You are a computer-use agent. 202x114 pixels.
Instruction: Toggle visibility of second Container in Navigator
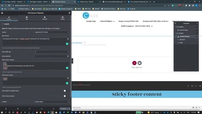(x=197, y=33)
